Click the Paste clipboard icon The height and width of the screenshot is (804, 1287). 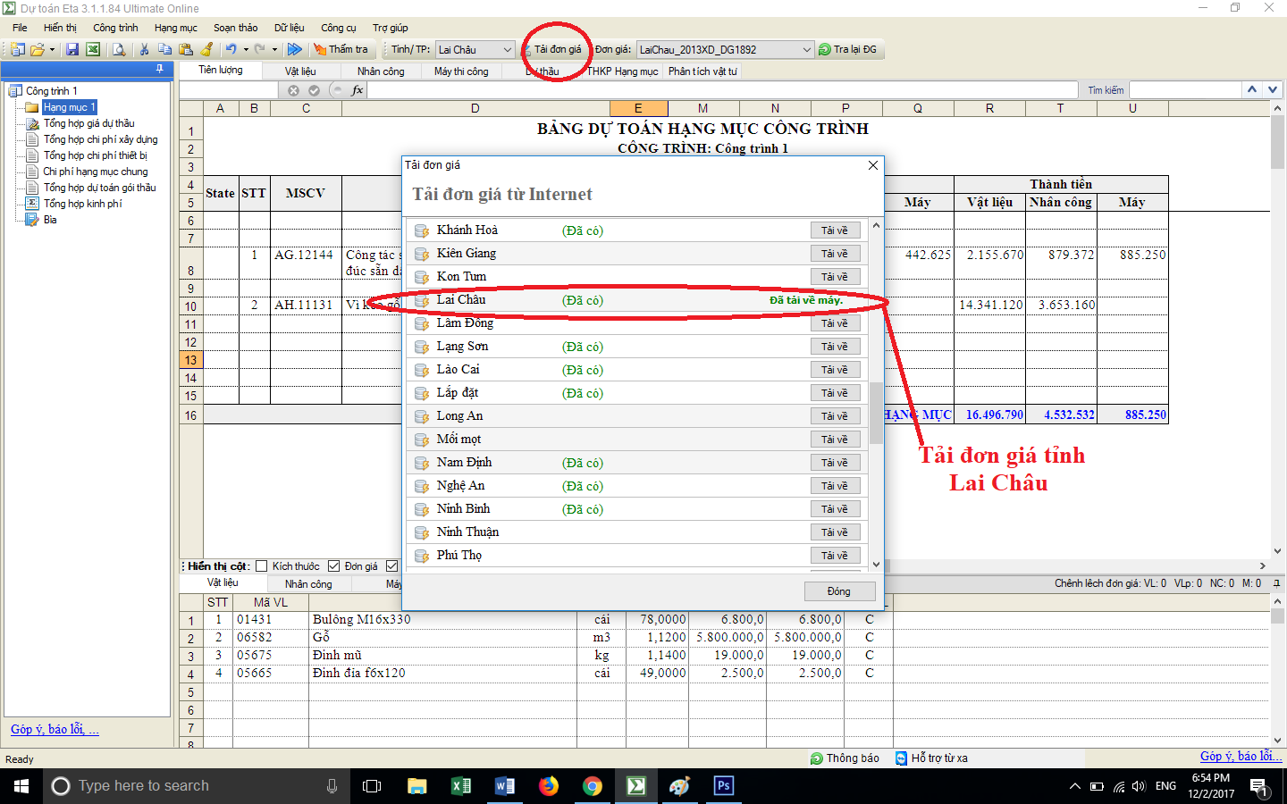(x=186, y=50)
